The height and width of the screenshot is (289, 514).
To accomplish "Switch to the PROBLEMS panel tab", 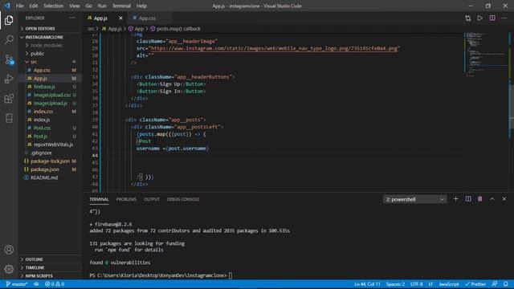I will tap(126, 199).
